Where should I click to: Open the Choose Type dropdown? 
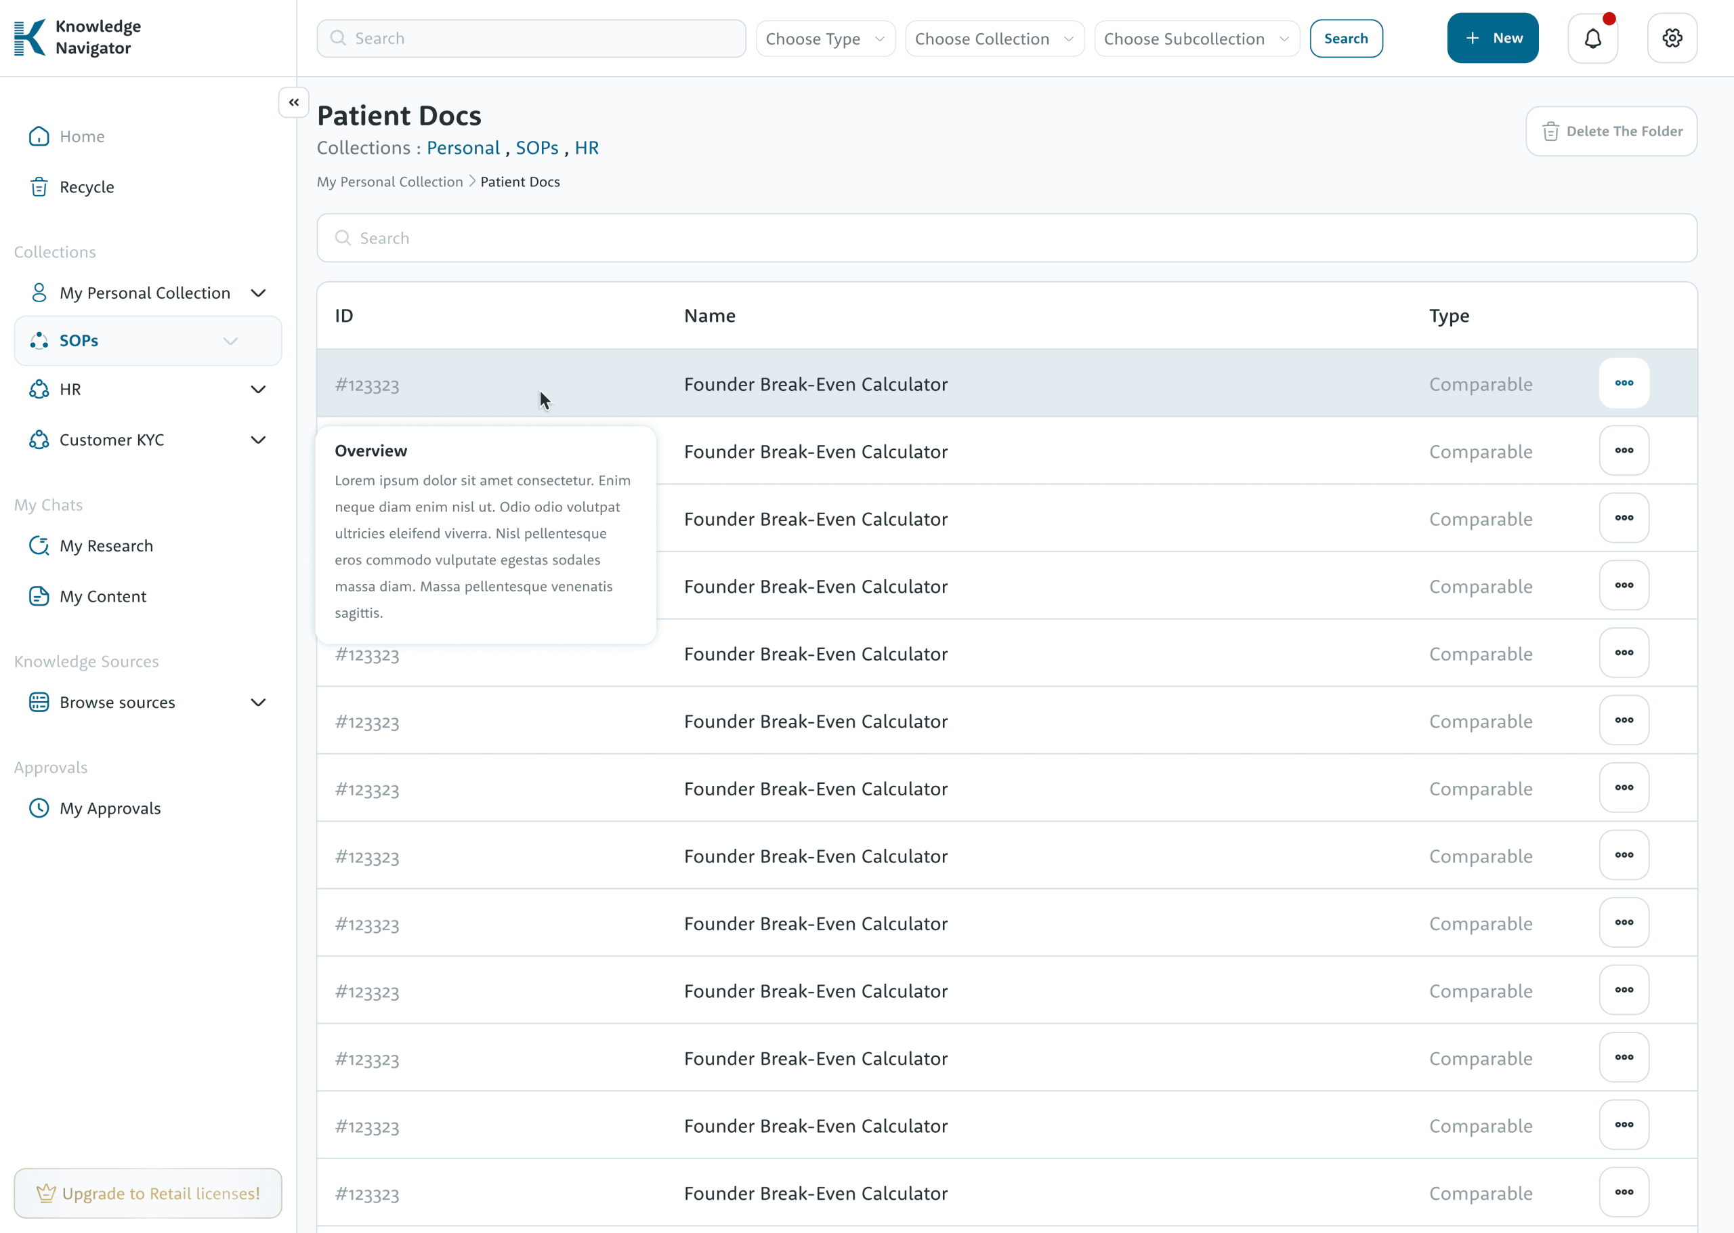[x=825, y=39]
